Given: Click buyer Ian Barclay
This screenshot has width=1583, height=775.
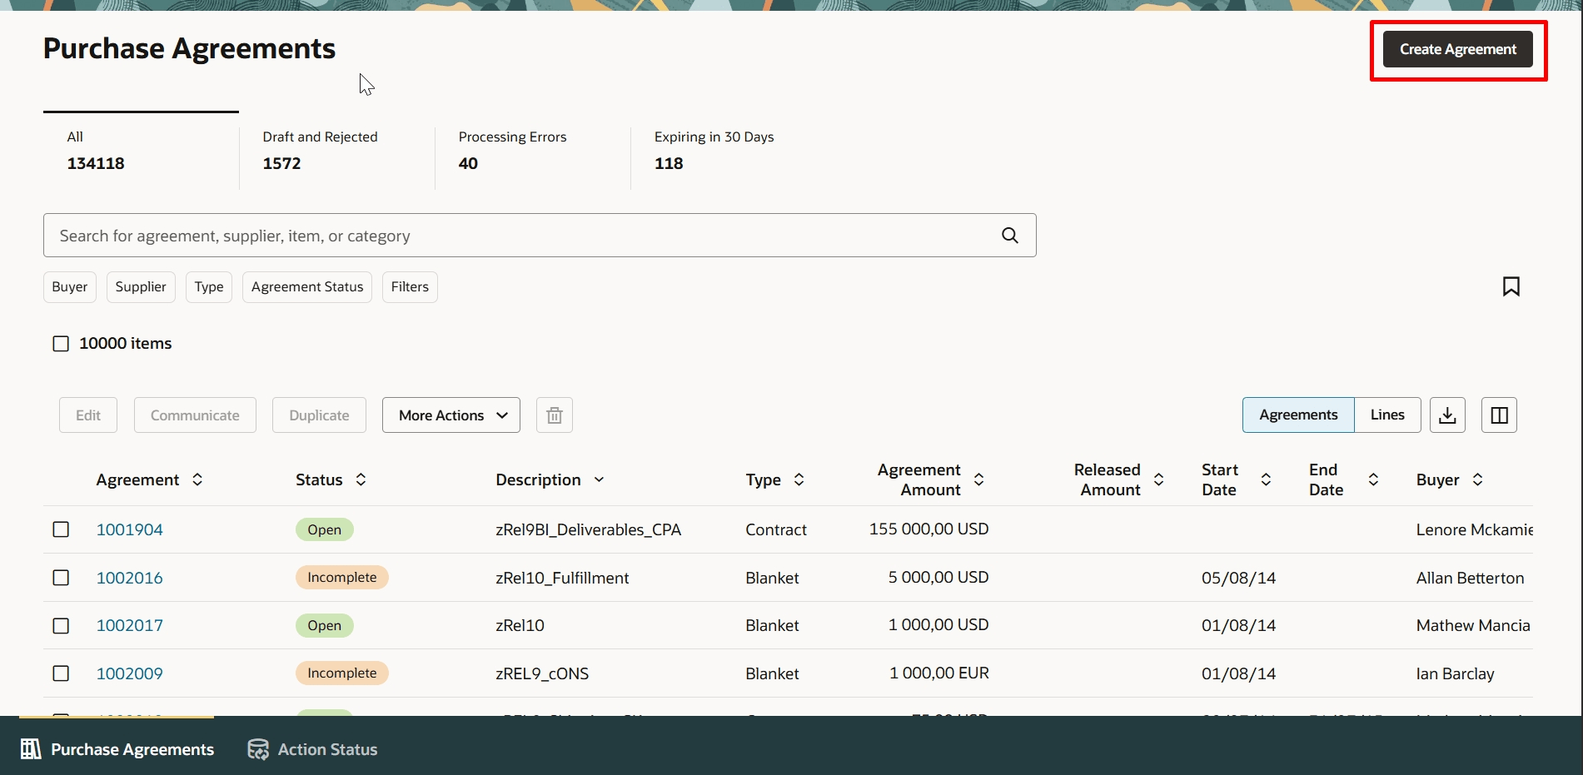Looking at the screenshot, I should coord(1455,673).
